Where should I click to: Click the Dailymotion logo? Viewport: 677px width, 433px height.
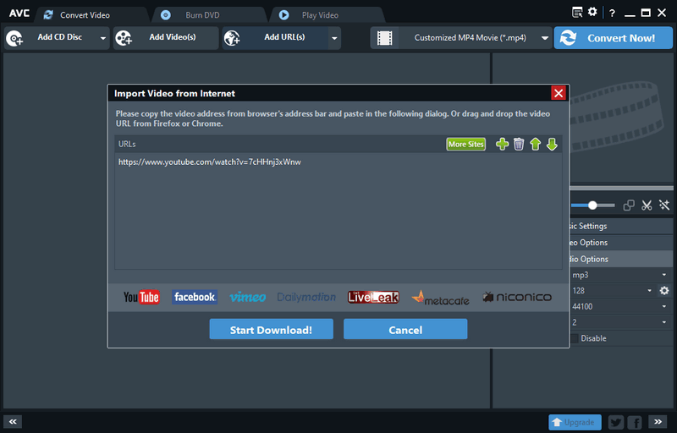click(306, 297)
